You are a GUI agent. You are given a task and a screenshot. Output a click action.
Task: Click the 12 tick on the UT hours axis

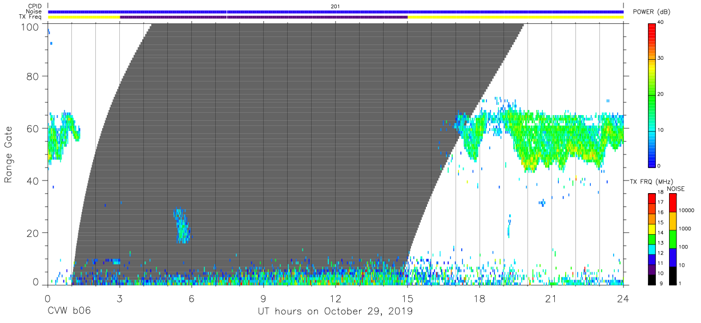[x=336, y=298]
